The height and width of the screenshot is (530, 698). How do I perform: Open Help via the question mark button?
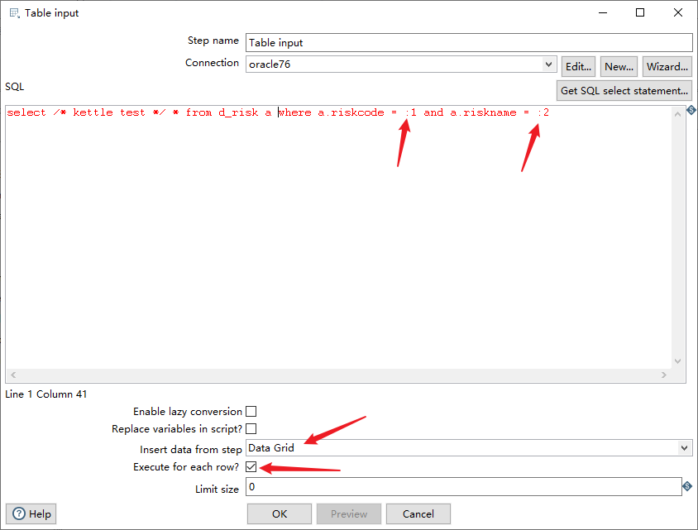click(x=31, y=514)
